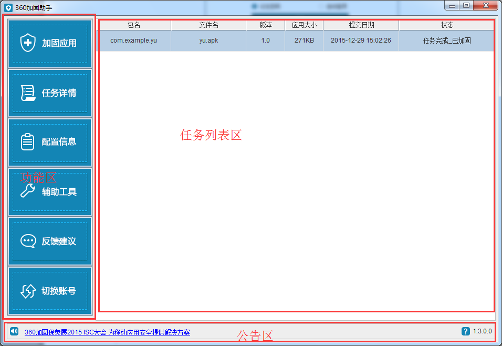Open 辅助工具 label text
Viewport: 502px width, 346px height.
coord(59,192)
